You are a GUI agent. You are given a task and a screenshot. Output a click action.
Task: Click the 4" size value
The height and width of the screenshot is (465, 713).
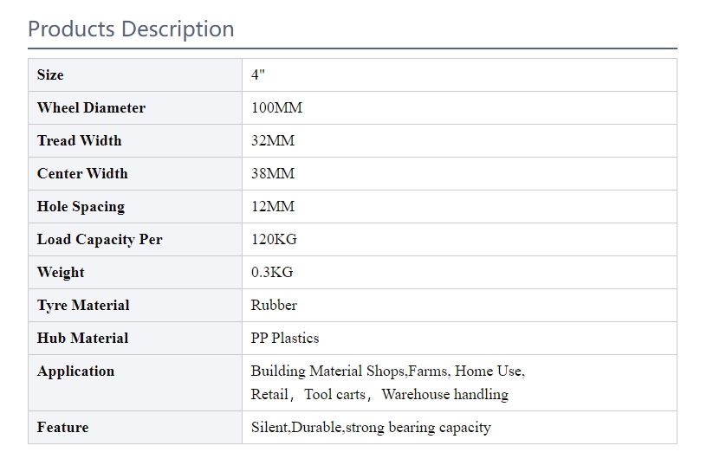point(258,74)
